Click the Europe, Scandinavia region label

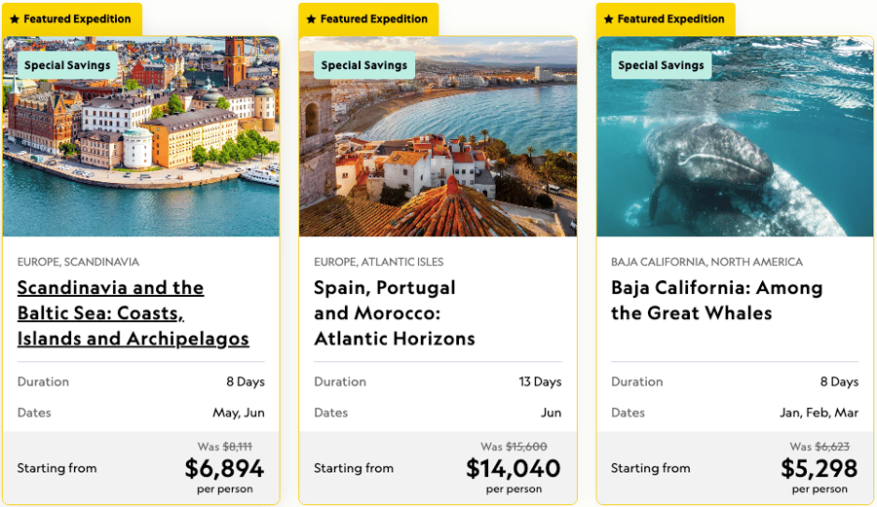pyautogui.click(x=78, y=262)
